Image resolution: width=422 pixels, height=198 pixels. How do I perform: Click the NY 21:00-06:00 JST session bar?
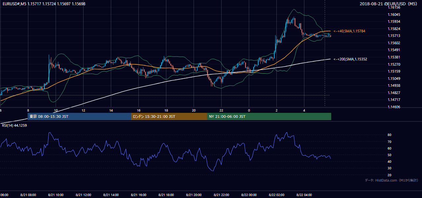(269, 116)
